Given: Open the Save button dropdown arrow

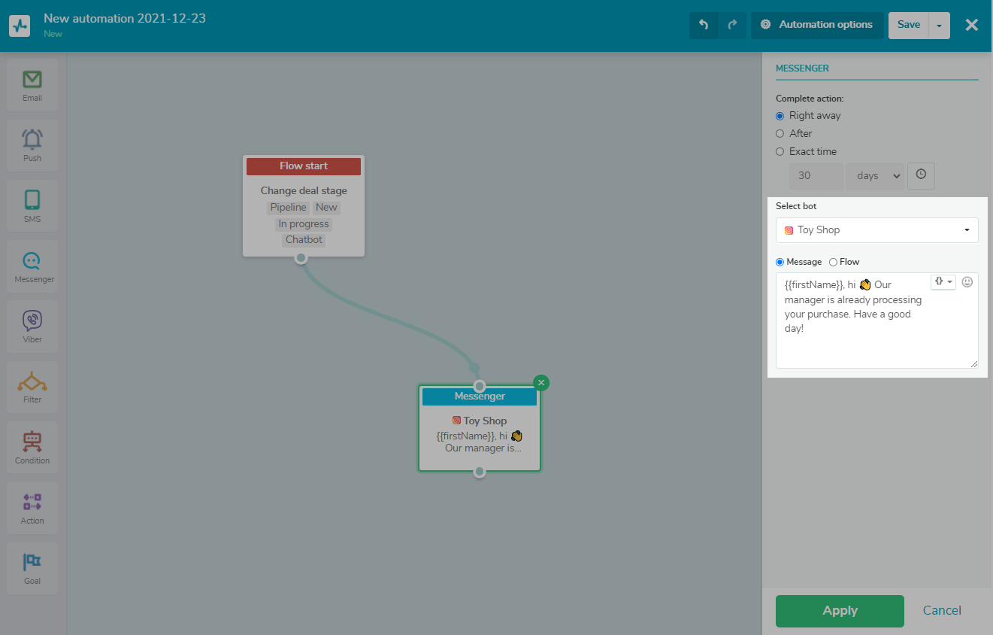Looking at the screenshot, I should click(940, 25).
